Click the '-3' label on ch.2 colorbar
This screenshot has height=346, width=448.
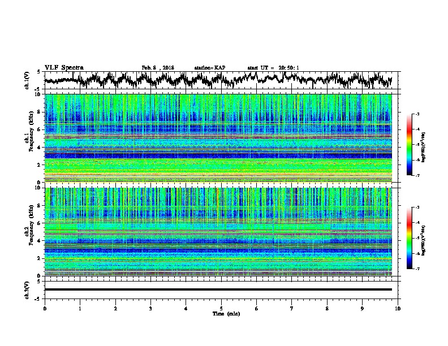(417, 207)
